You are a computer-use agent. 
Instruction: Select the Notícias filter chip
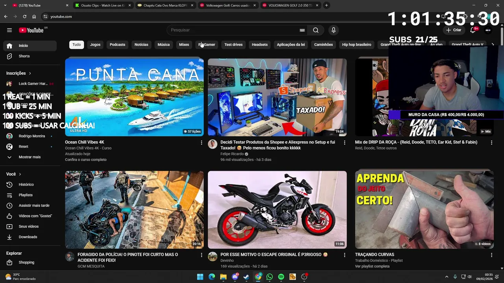coord(141,45)
